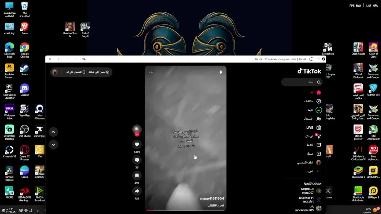
Task: Reload the page in TikTok window
Action: tap(311, 59)
